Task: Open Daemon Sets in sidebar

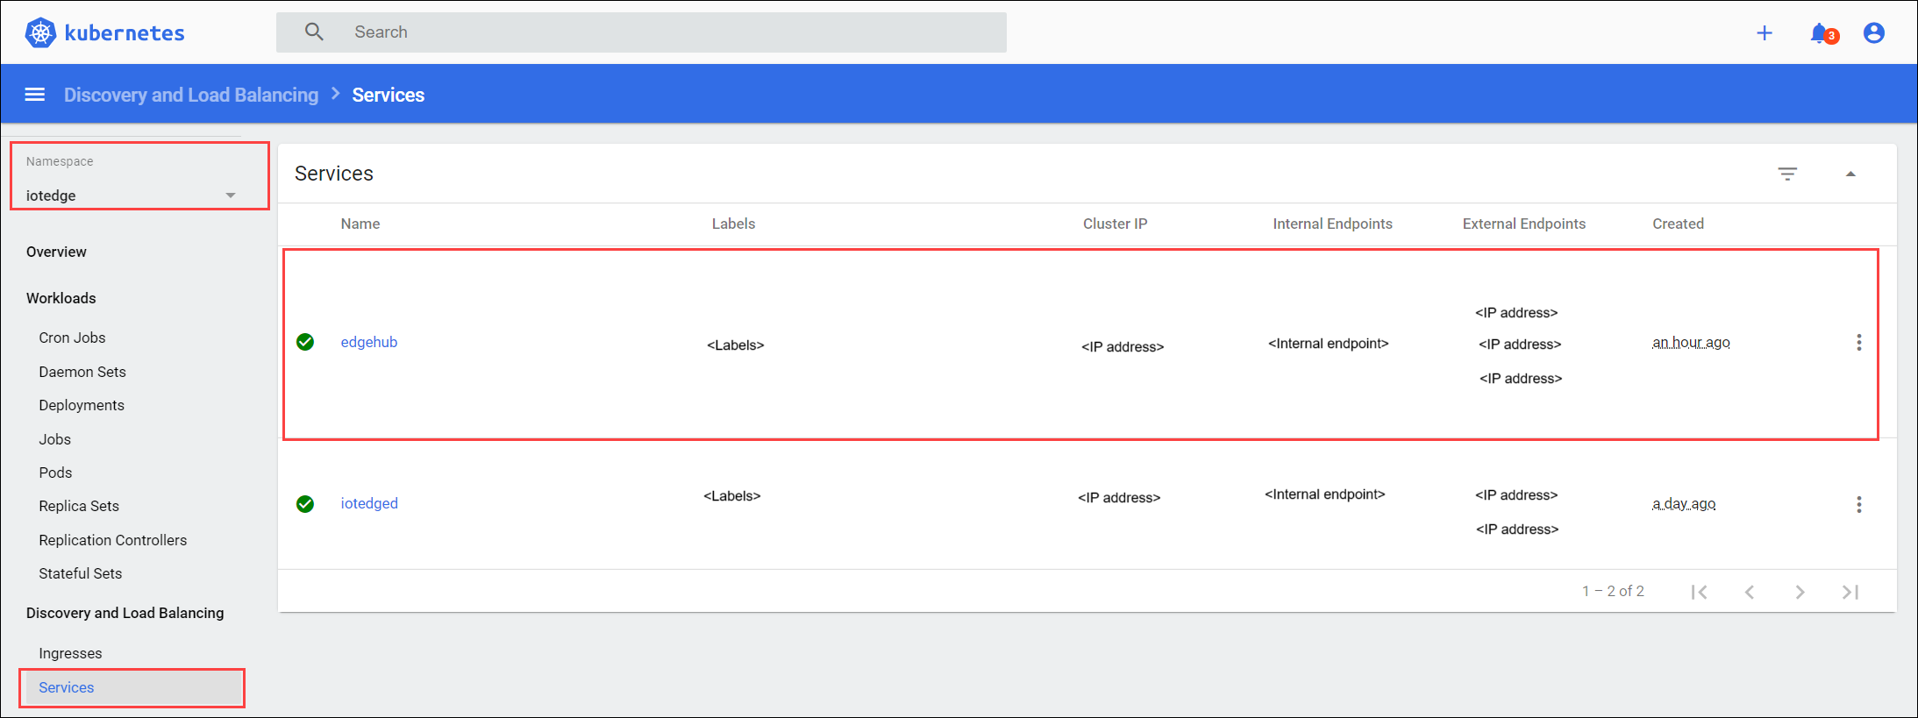Action: pos(82,372)
